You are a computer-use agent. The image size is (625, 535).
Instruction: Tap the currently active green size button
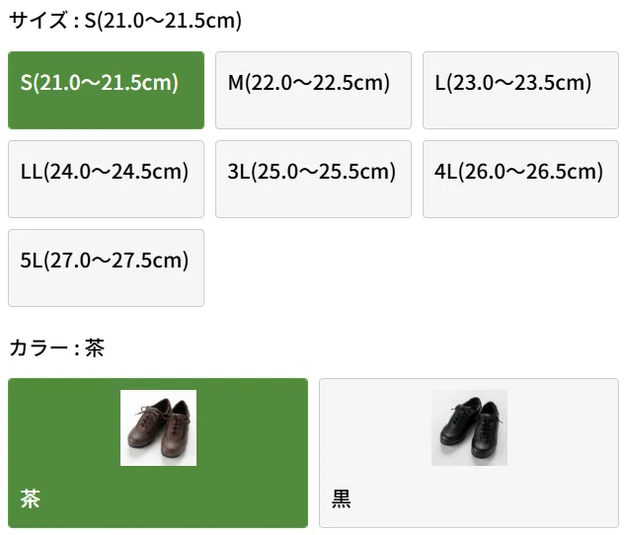tap(106, 90)
